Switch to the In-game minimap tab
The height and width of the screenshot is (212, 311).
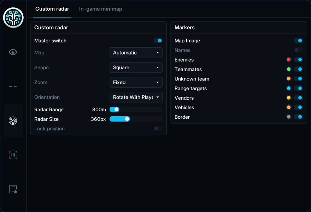101,9
